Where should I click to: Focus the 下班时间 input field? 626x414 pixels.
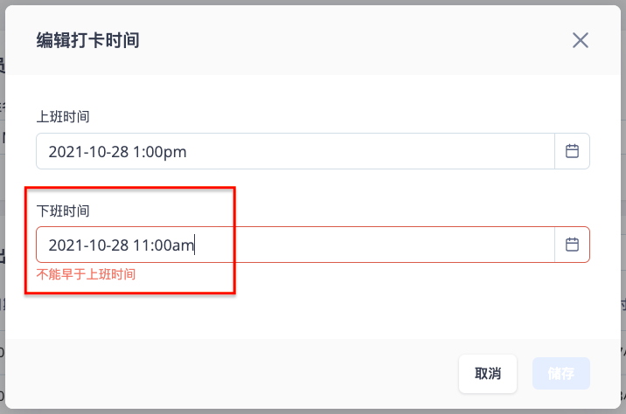296,245
